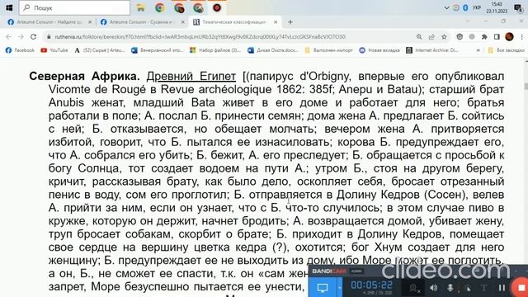Open a new browser tab

pos(290,22)
